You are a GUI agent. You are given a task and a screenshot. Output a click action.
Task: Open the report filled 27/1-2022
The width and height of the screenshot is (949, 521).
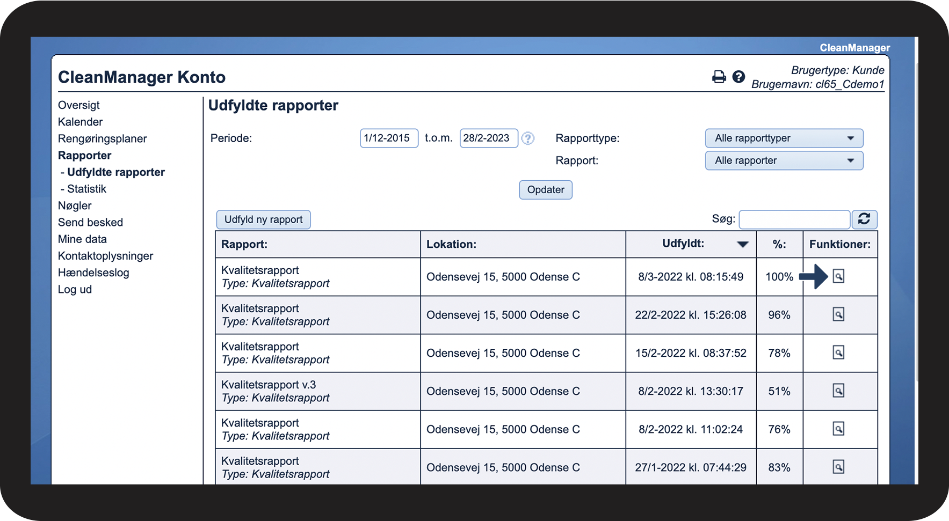(838, 467)
